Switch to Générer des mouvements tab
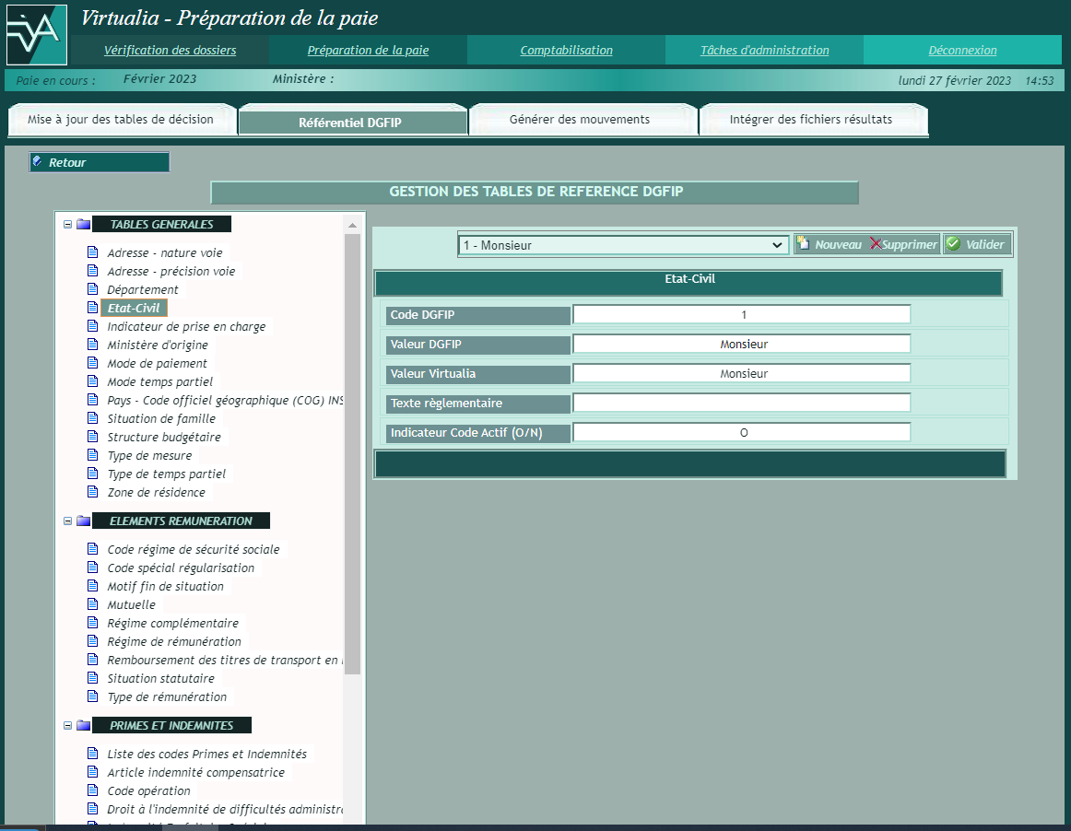 point(580,120)
